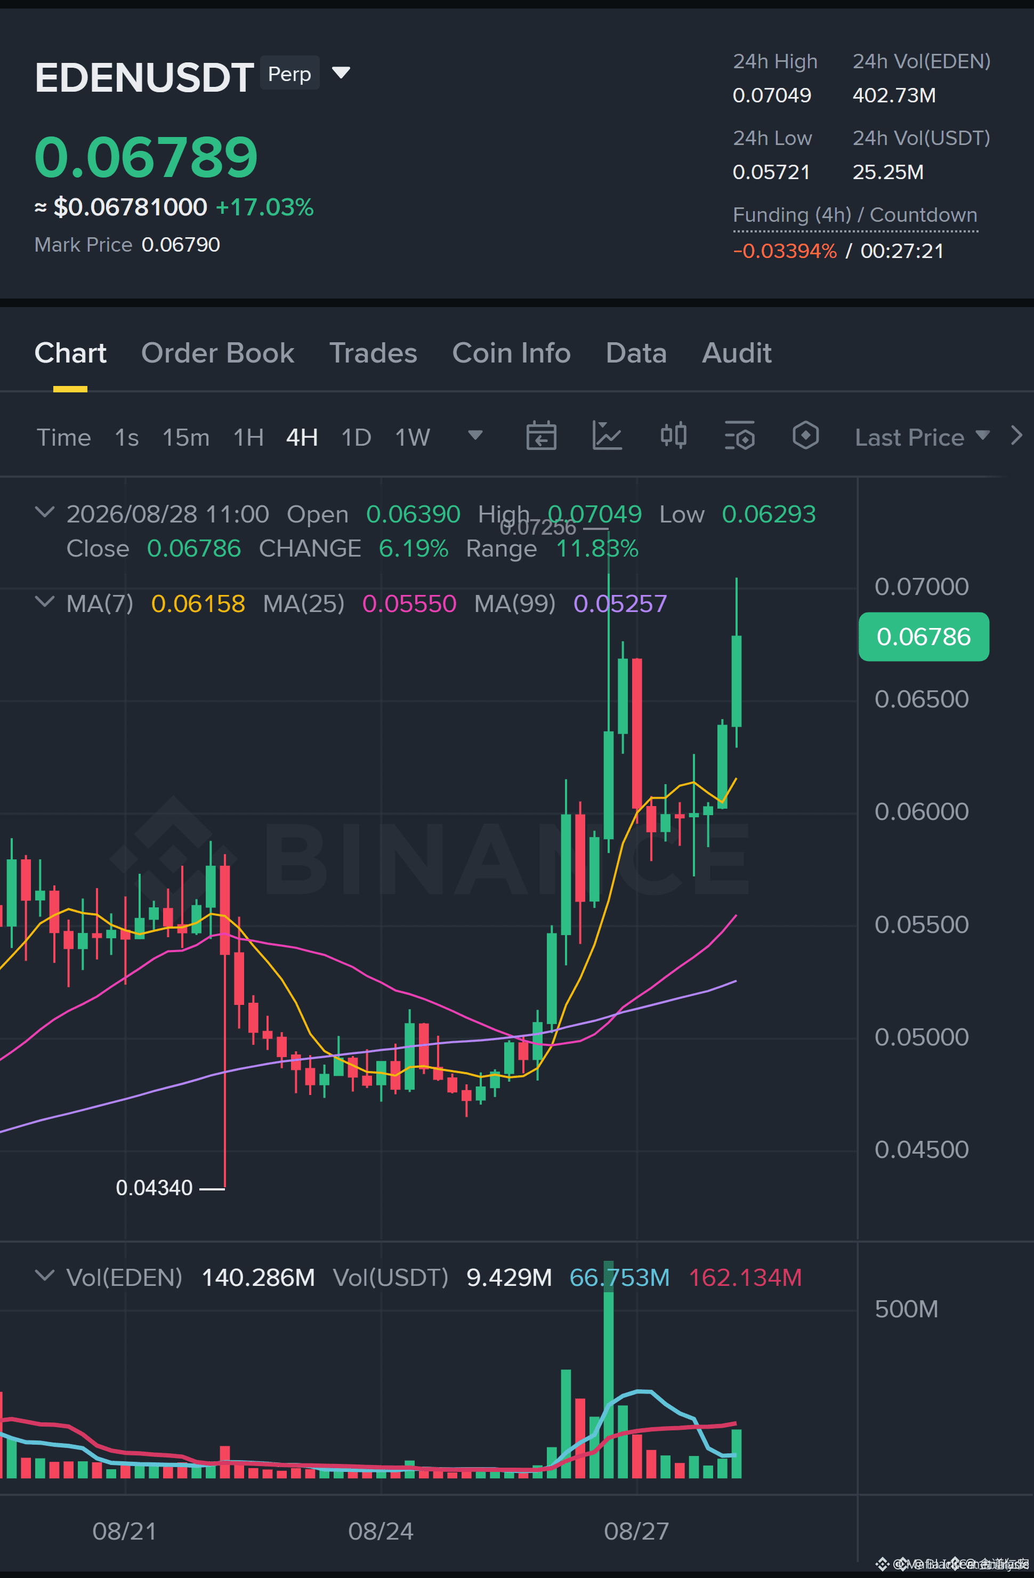Click the volume MA value 162.134M
Viewport: 1034px width, 1578px height.
click(x=745, y=1277)
